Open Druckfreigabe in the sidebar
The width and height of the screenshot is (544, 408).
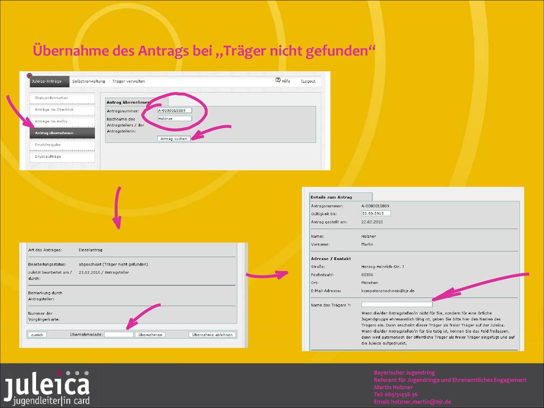62,144
